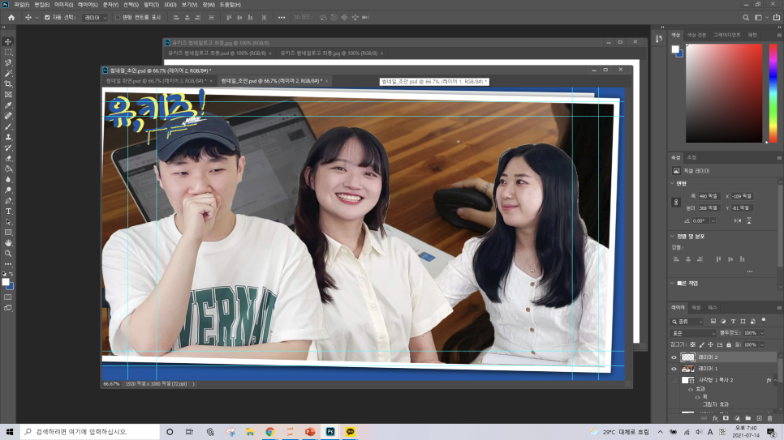Select the Crop tool
This screenshot has height=440, width=784.
8,84
